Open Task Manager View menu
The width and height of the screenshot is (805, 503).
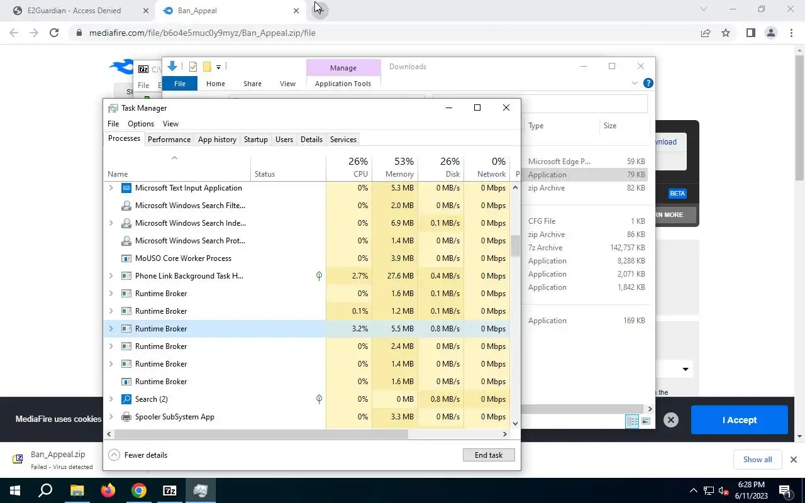(170, 124)
